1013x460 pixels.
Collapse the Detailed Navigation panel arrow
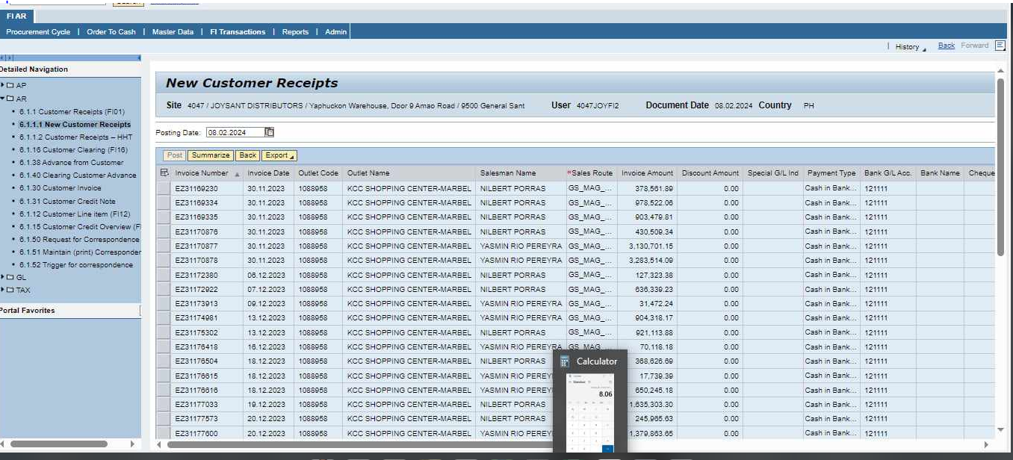point(139,57)
